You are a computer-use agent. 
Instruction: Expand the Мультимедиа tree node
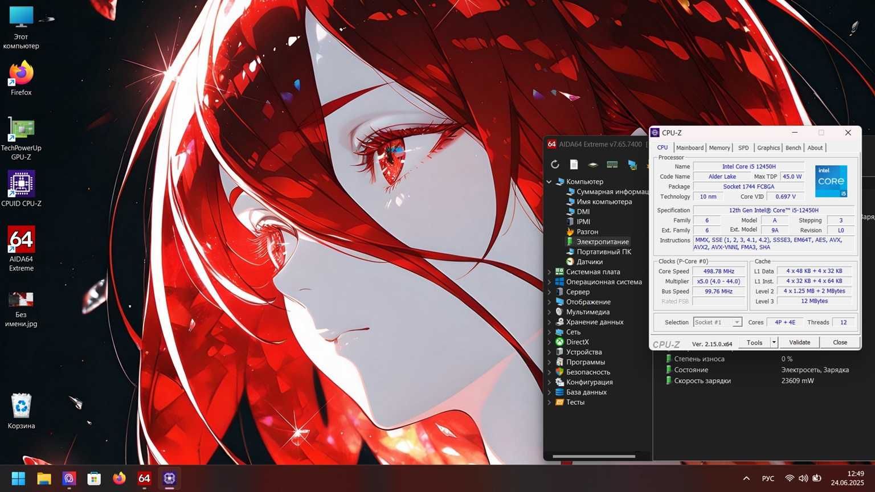pos(549,312)
